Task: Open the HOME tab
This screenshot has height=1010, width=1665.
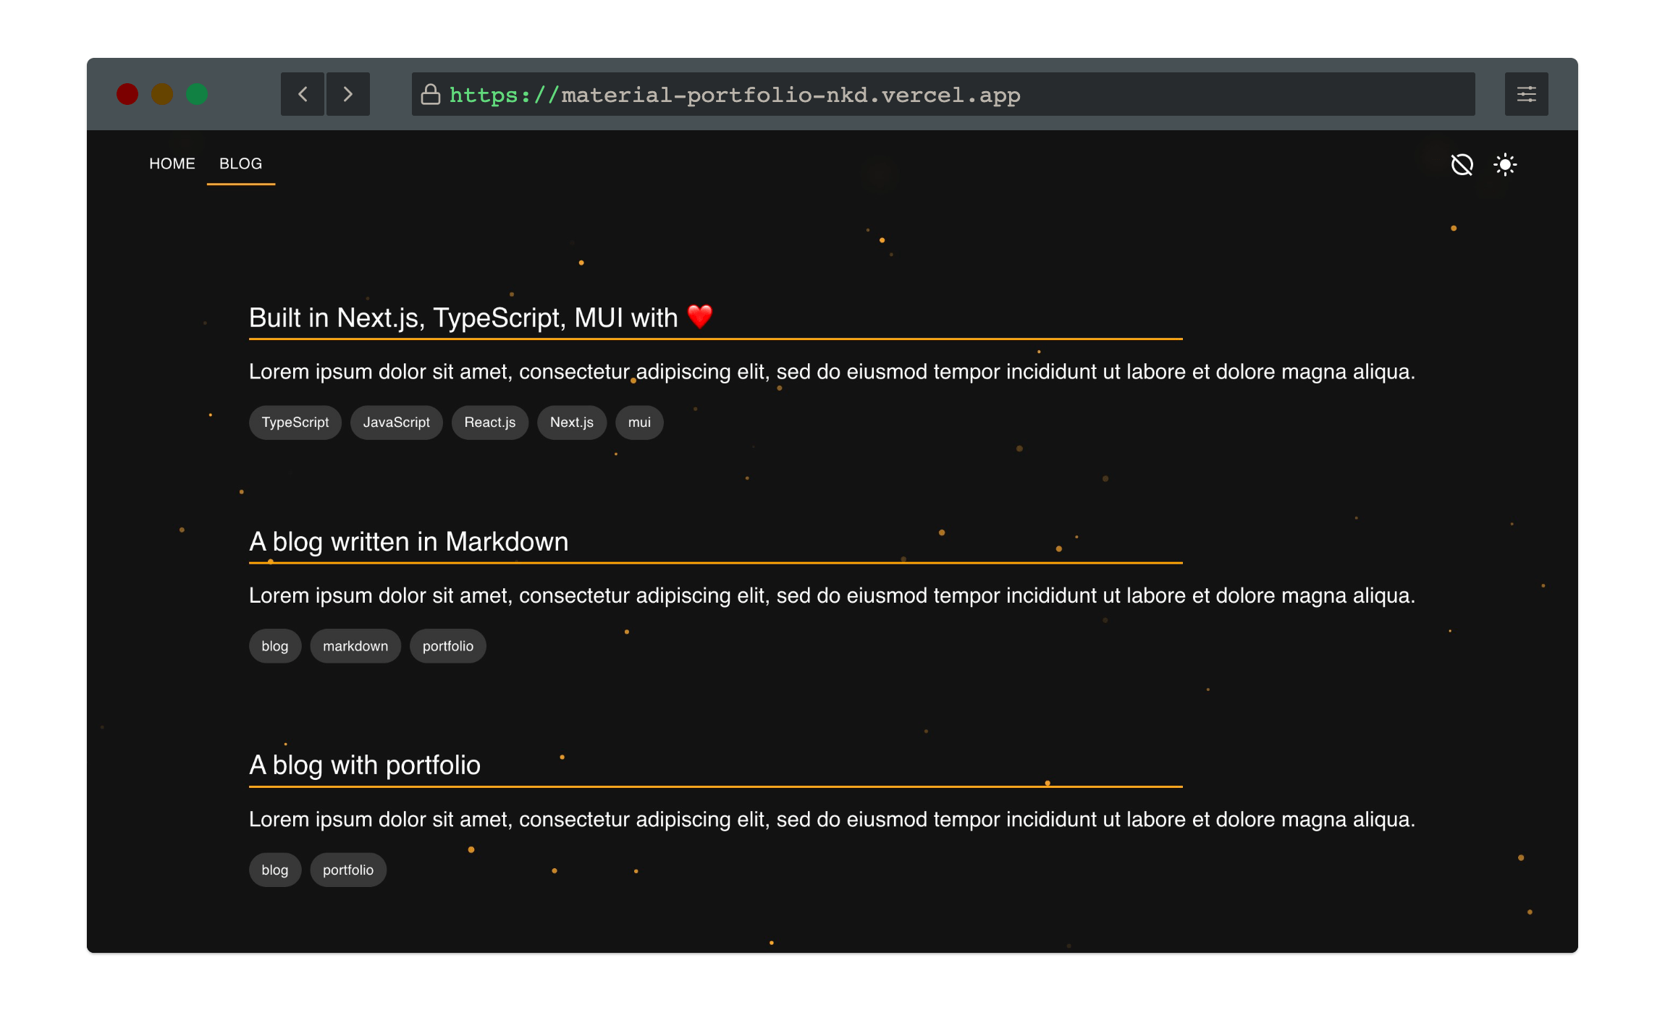Action: pos(172,164)
